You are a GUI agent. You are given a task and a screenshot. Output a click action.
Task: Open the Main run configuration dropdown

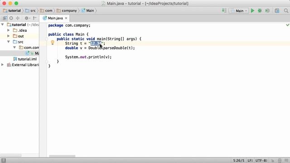click(x=239, y=11)
